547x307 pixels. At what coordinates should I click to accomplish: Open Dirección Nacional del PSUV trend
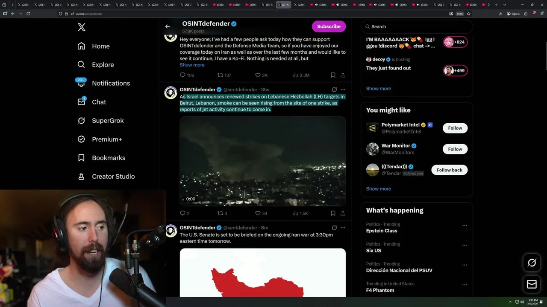[399, 270]
